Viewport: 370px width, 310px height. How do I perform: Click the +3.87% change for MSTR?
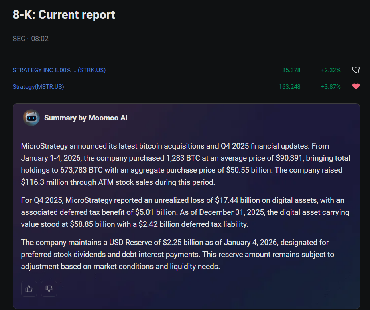331,87
